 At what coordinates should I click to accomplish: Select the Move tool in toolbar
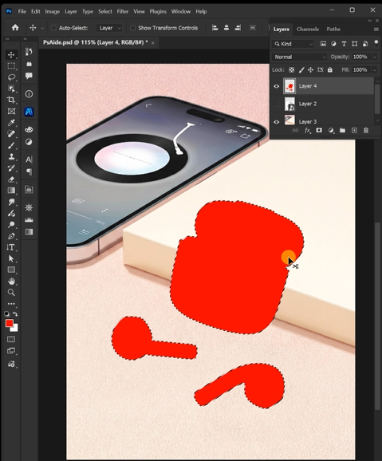point(11,55)
